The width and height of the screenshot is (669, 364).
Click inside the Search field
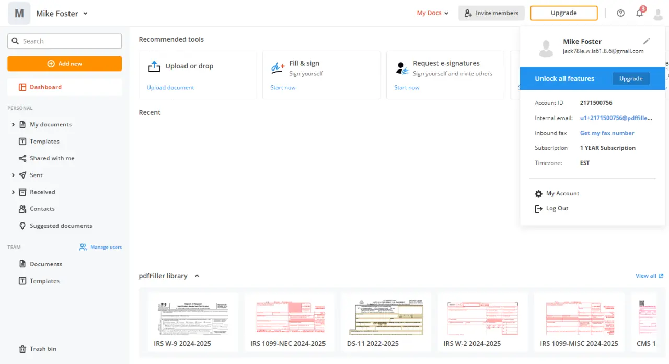pyautogui.click(x=65, y=41)
